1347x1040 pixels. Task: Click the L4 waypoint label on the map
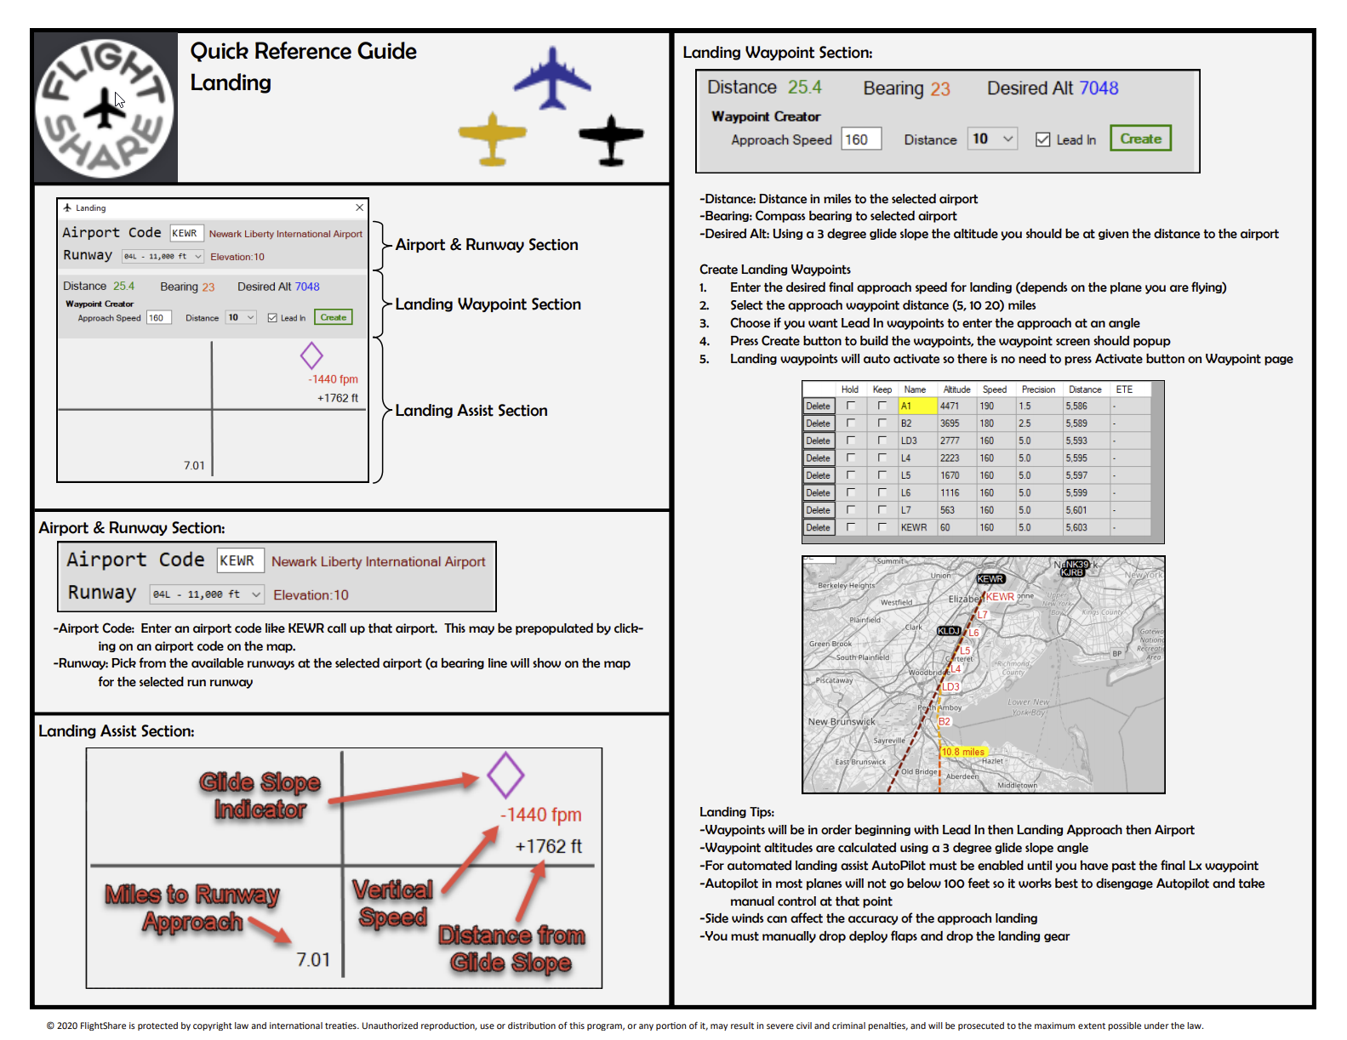coord(956,668)
